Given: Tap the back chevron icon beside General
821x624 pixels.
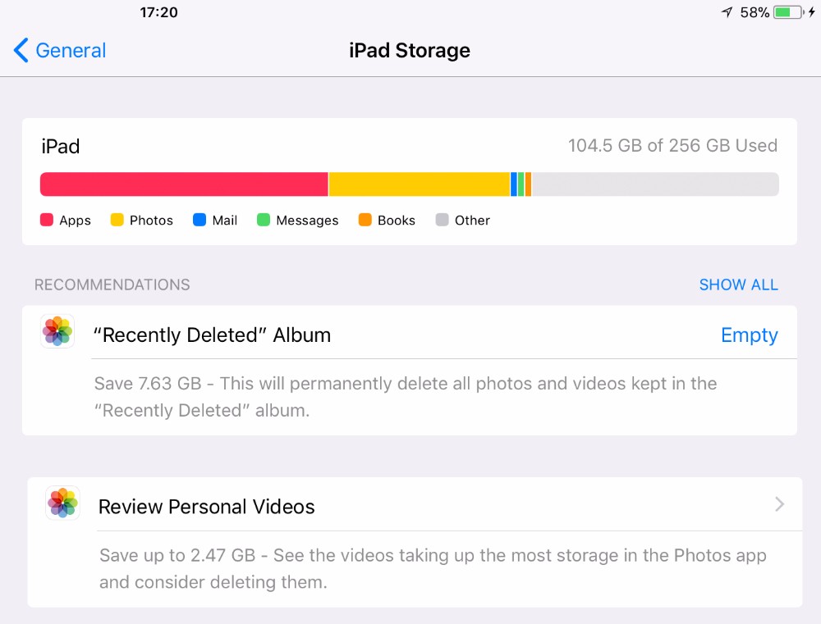Looking at the screenshot, I should [x=21, y=50].
